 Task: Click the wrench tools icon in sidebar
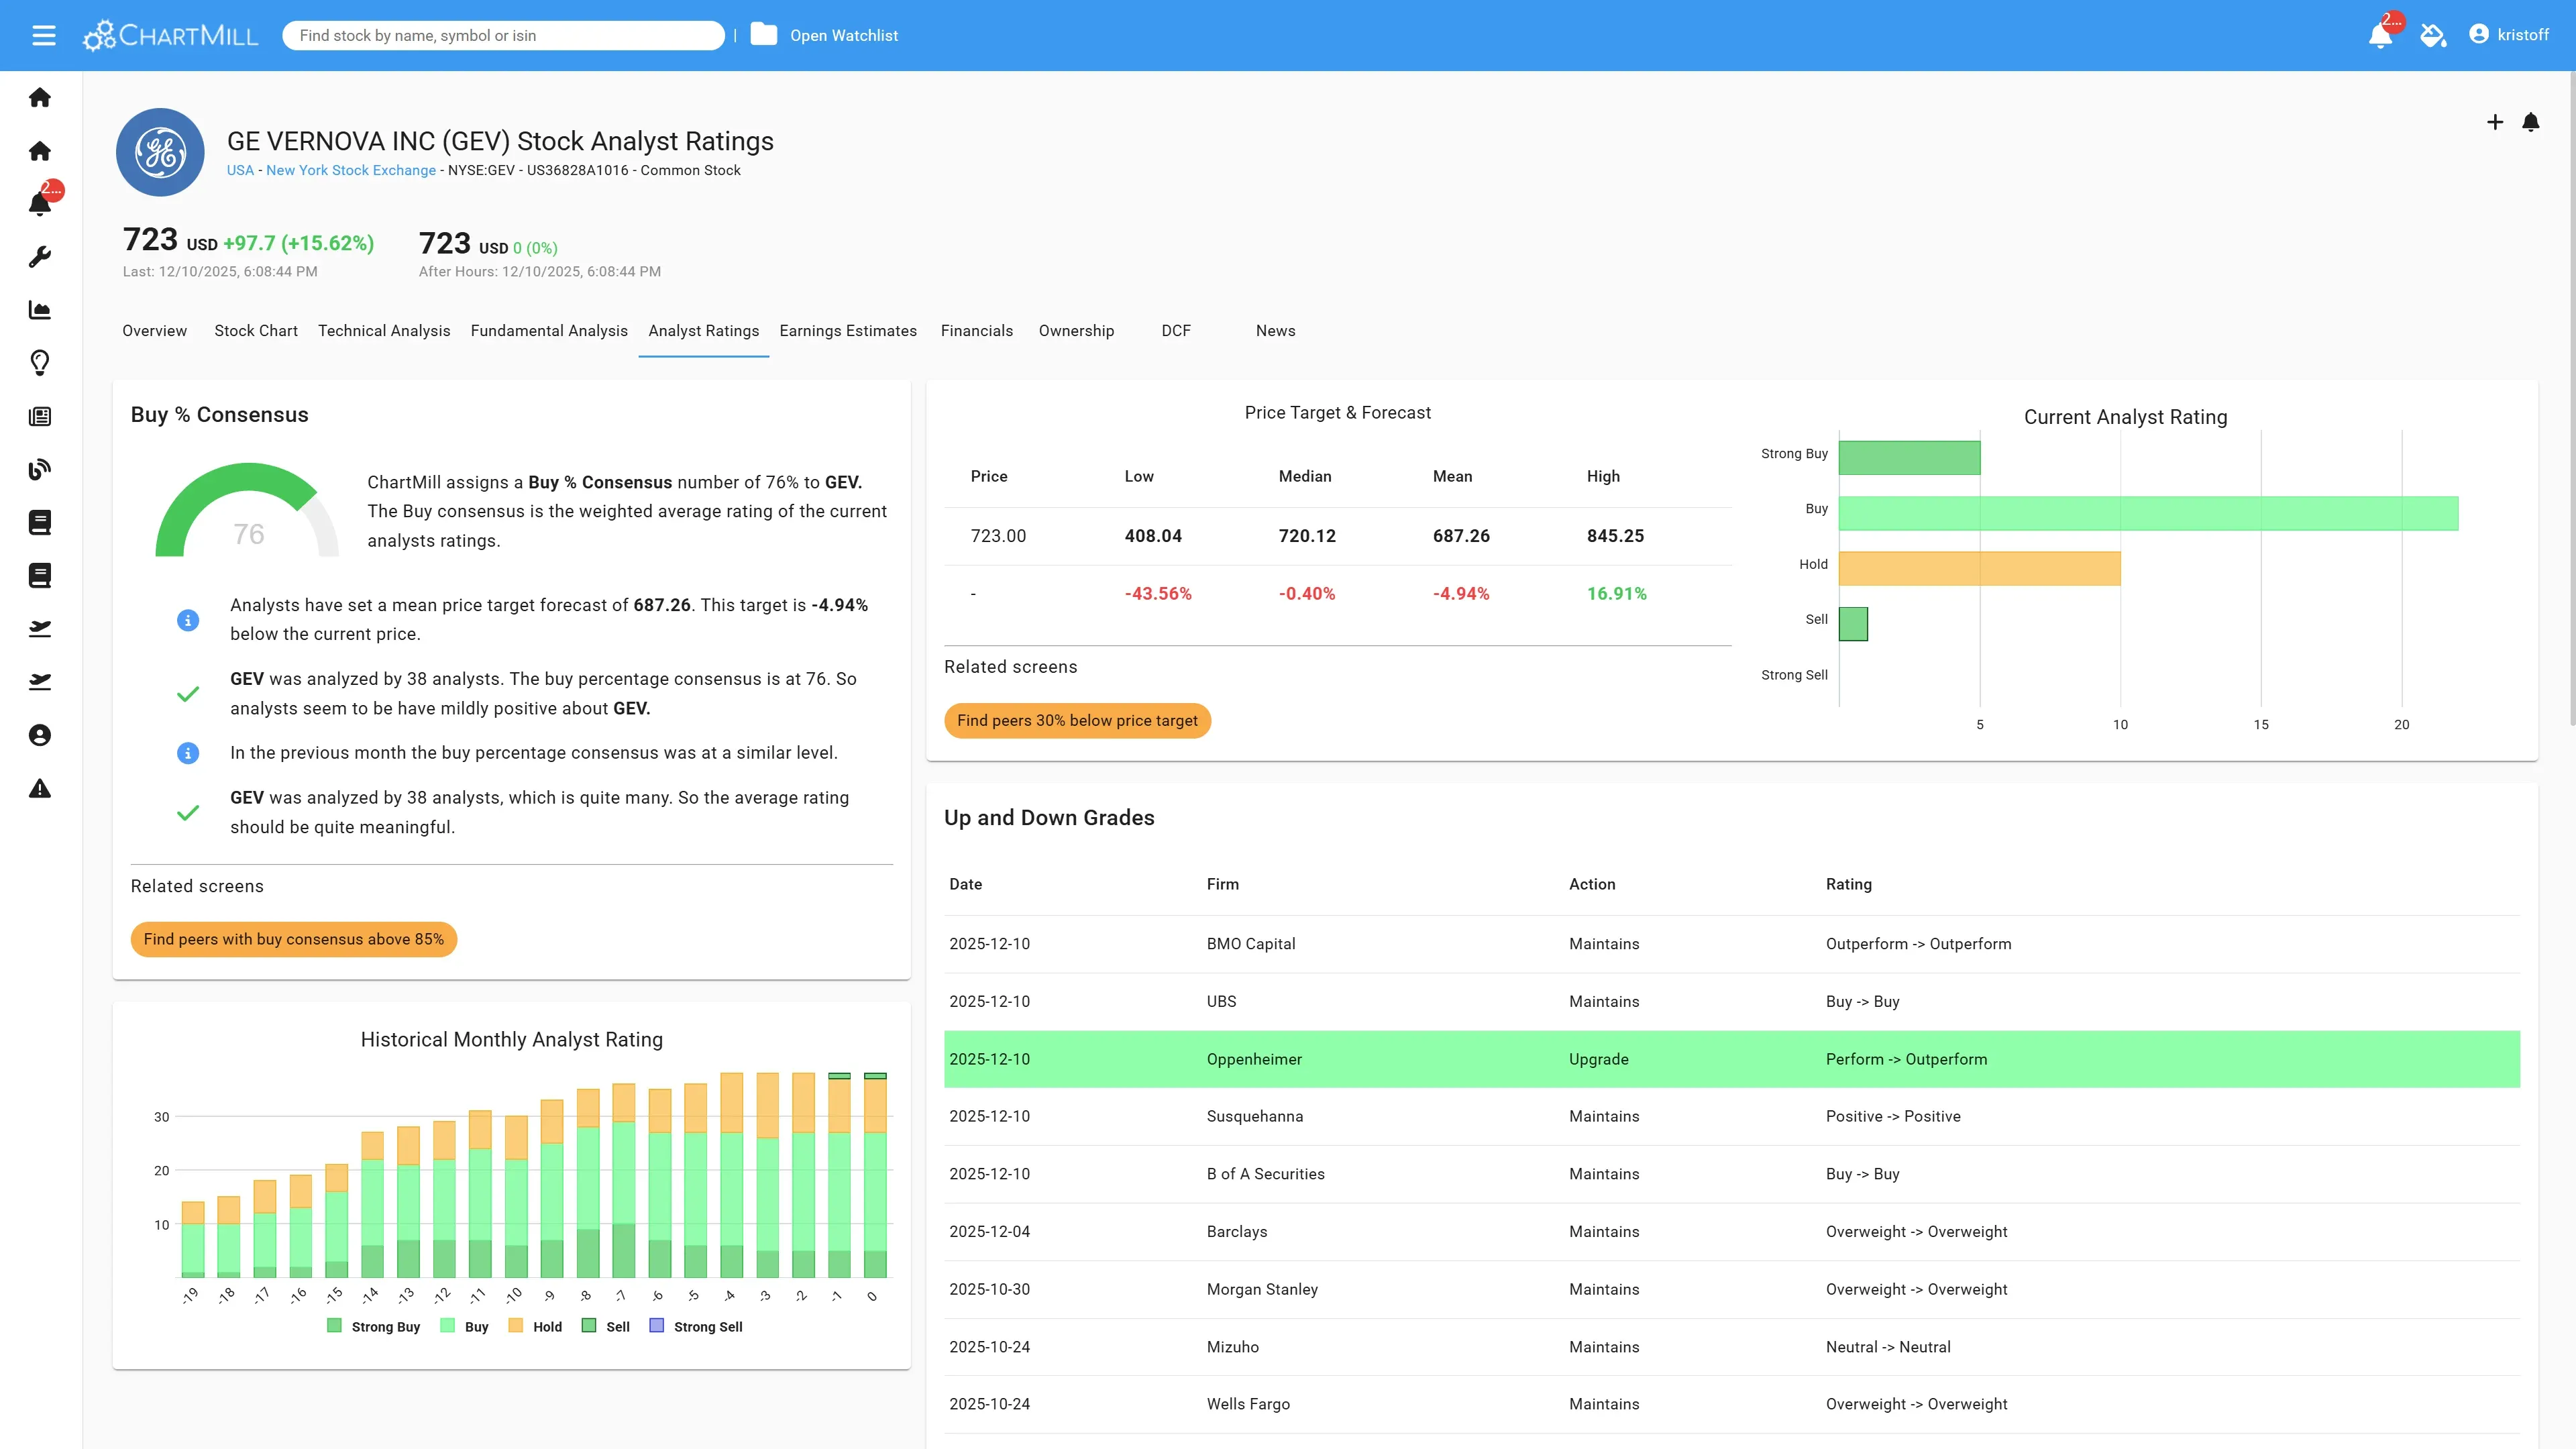point(40,257)
